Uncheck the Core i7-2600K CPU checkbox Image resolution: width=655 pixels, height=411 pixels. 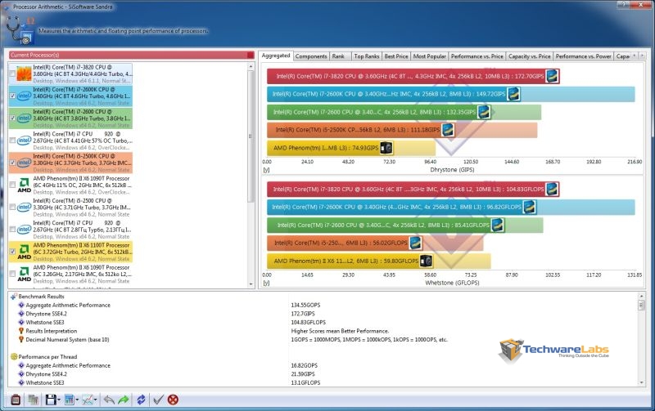coord(12,96)
